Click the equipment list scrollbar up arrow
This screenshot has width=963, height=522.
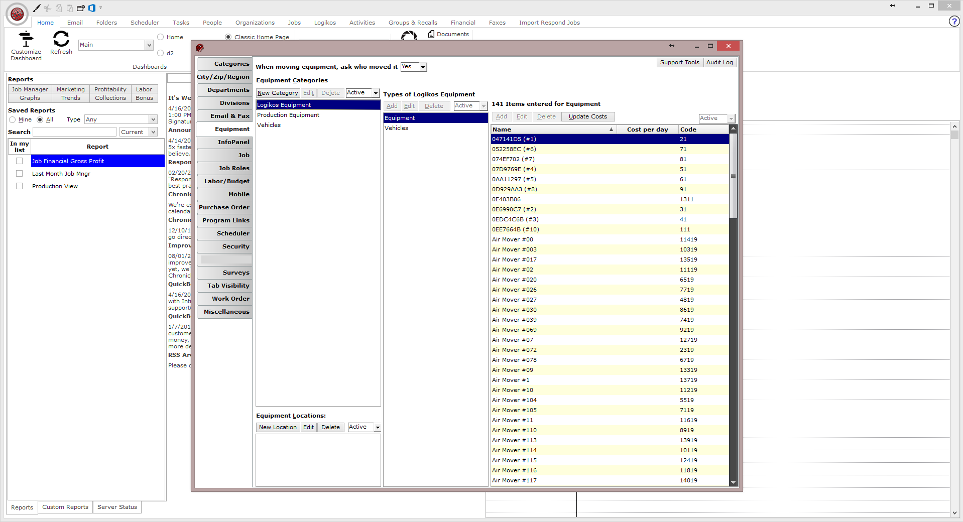[733, 129]
